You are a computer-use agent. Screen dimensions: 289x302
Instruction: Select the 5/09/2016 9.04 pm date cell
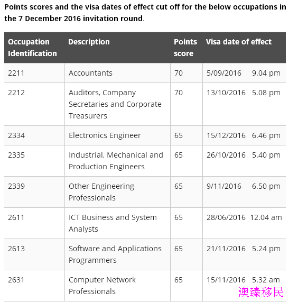[x=244, y=73]
